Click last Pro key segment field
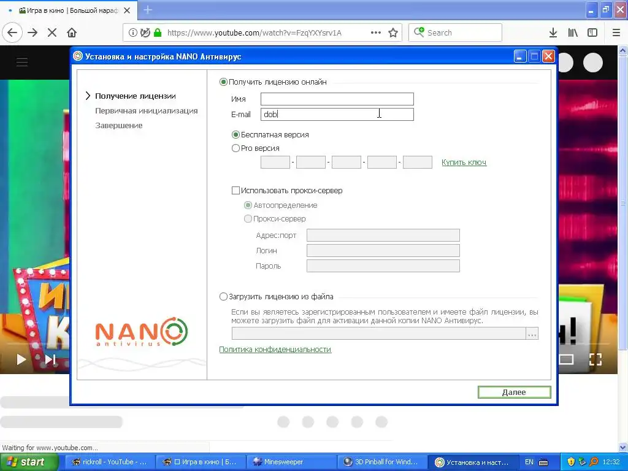Viewport: 628px width, 471px height. coord(417,162)
